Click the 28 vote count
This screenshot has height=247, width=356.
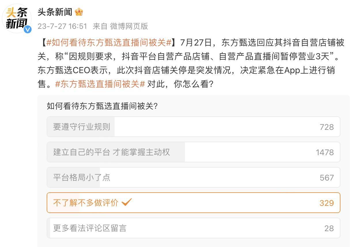[329, 228]
